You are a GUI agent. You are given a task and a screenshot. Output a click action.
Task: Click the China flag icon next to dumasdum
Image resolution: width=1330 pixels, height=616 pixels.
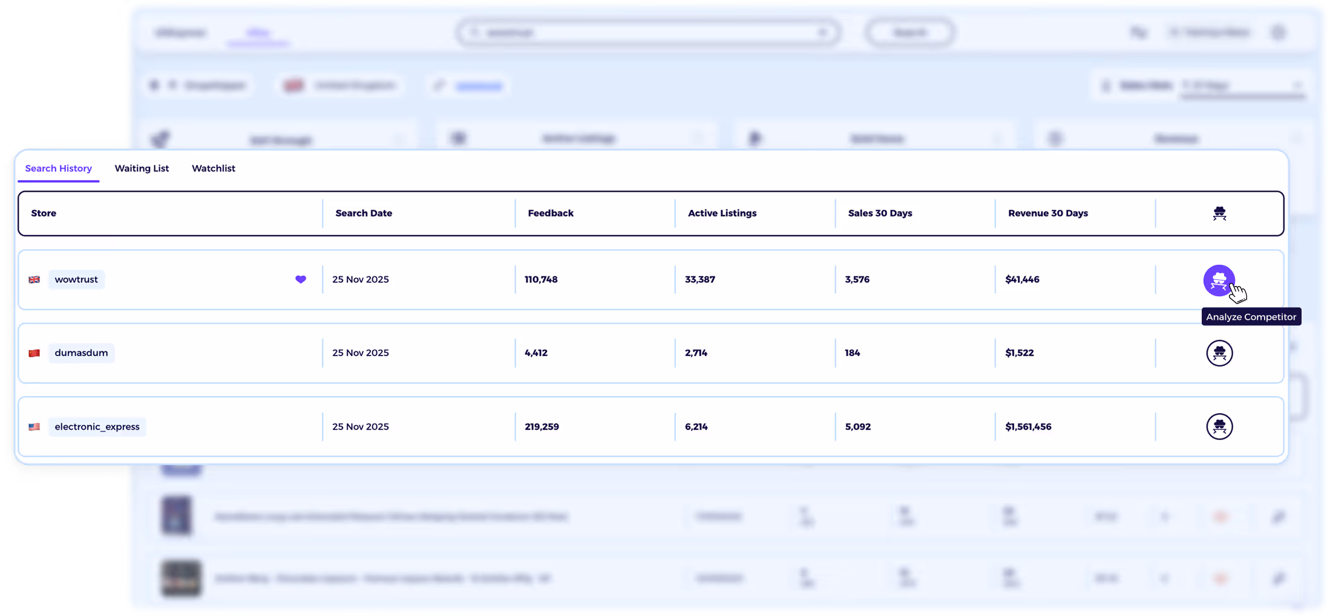[x=34, y=352]
